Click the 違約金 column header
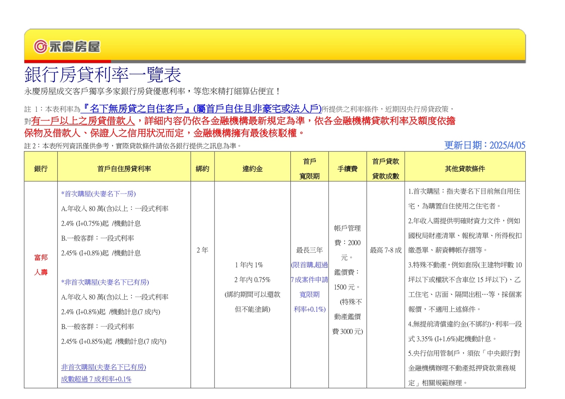This screenshot has height=399, width=565. pyautogui.click(x=252, y=169)
